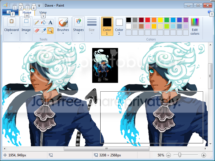The image size is (215, 161).
Task: Select the Text tool
Action: [51, 22]
